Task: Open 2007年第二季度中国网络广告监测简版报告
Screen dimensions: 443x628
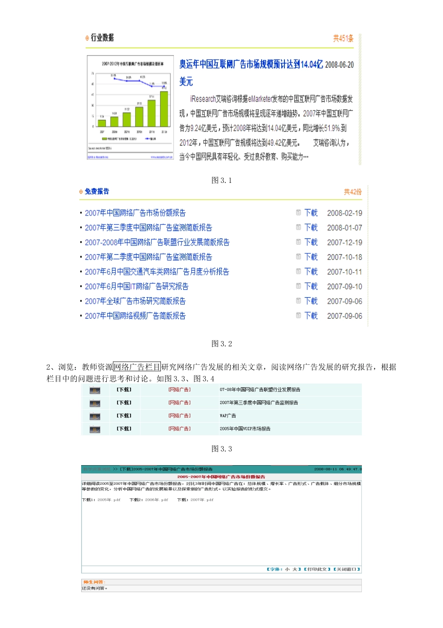Action: (x=148, y=257)
